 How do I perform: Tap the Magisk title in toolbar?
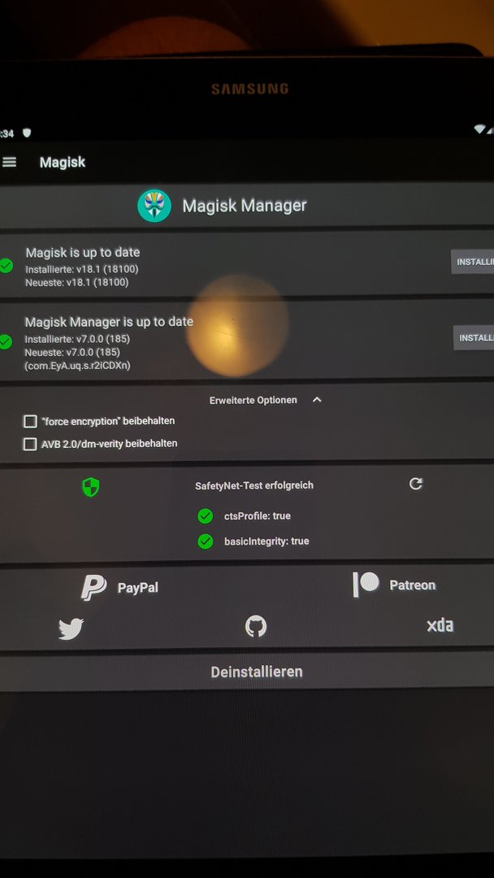pyautogui.click(x=63, y=163)
